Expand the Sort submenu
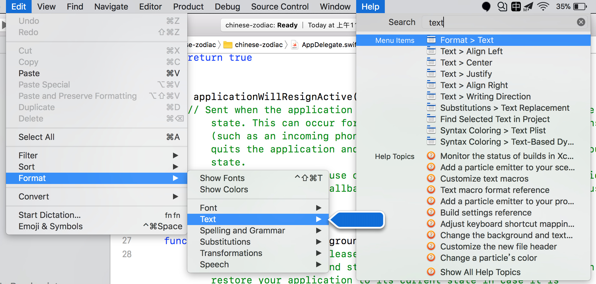This screenshot has height=284, width=596. tap(97, 167)
